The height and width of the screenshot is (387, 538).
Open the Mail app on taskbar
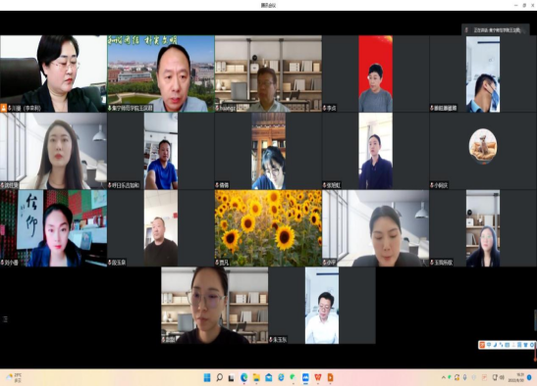pyautogui.click(x=269, y=377)
